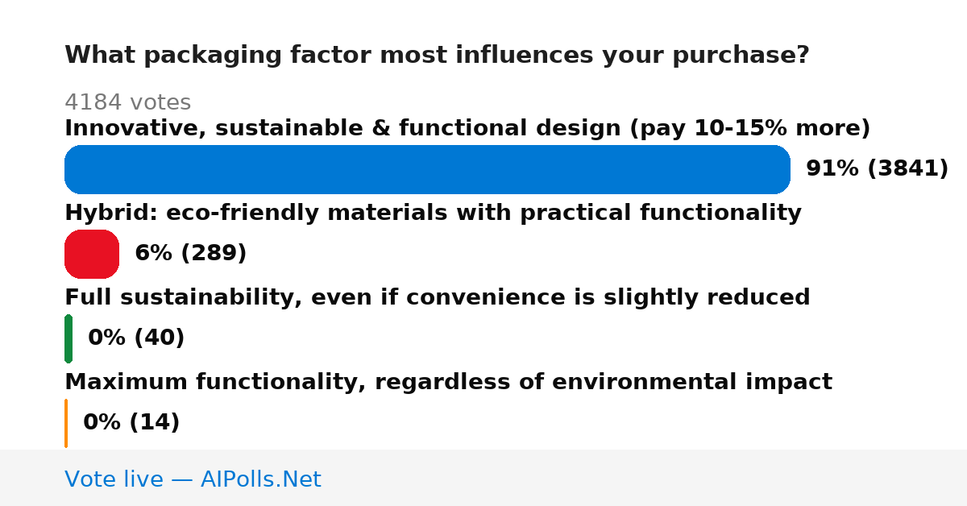Choose the Hybrid eco-friendly materials option
967x506 pixels.
coord(433,213)
